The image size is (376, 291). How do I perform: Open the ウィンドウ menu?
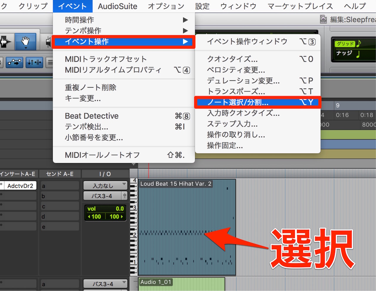click(x=238, y=6)
